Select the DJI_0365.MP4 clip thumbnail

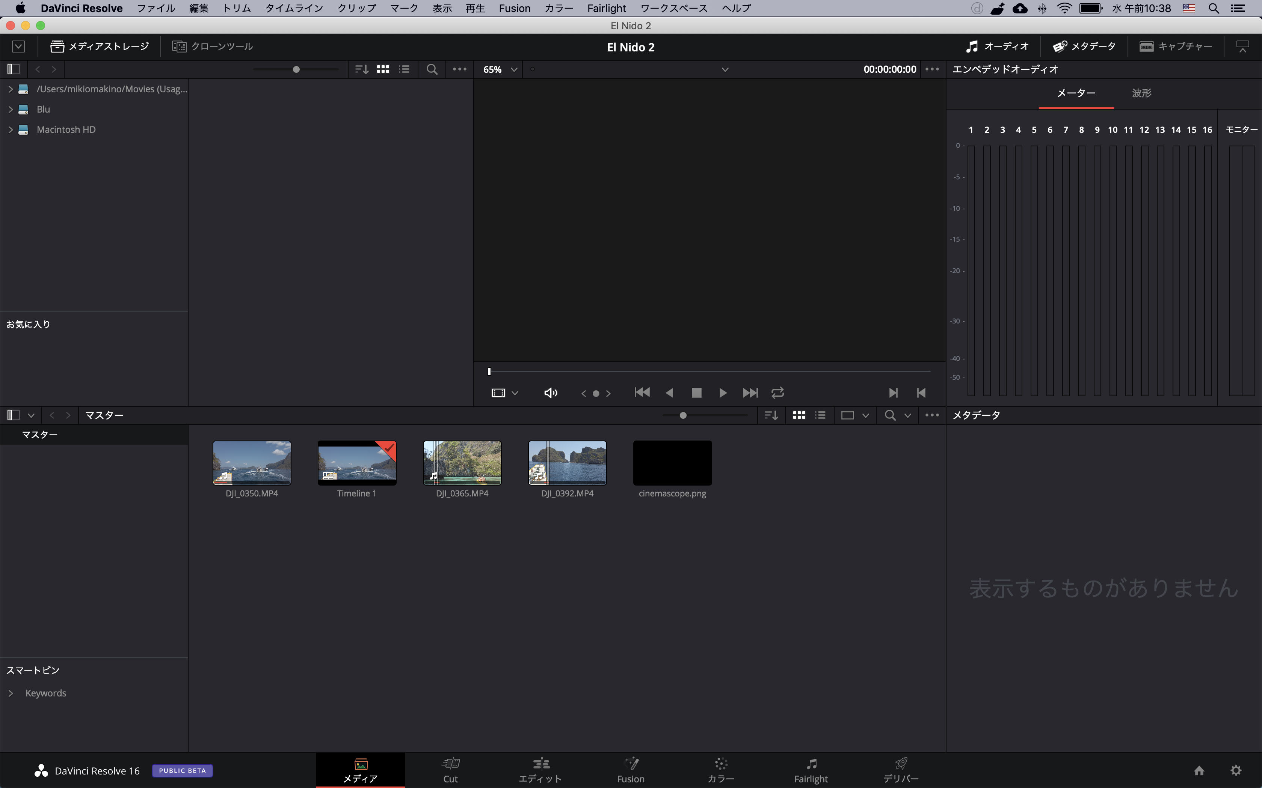(x=462, y=463)
